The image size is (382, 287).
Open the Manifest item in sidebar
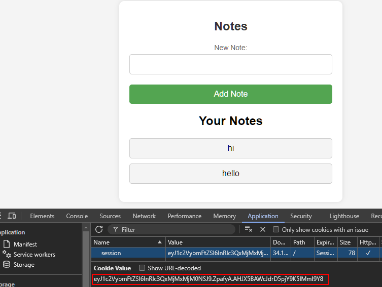point(25,244)
